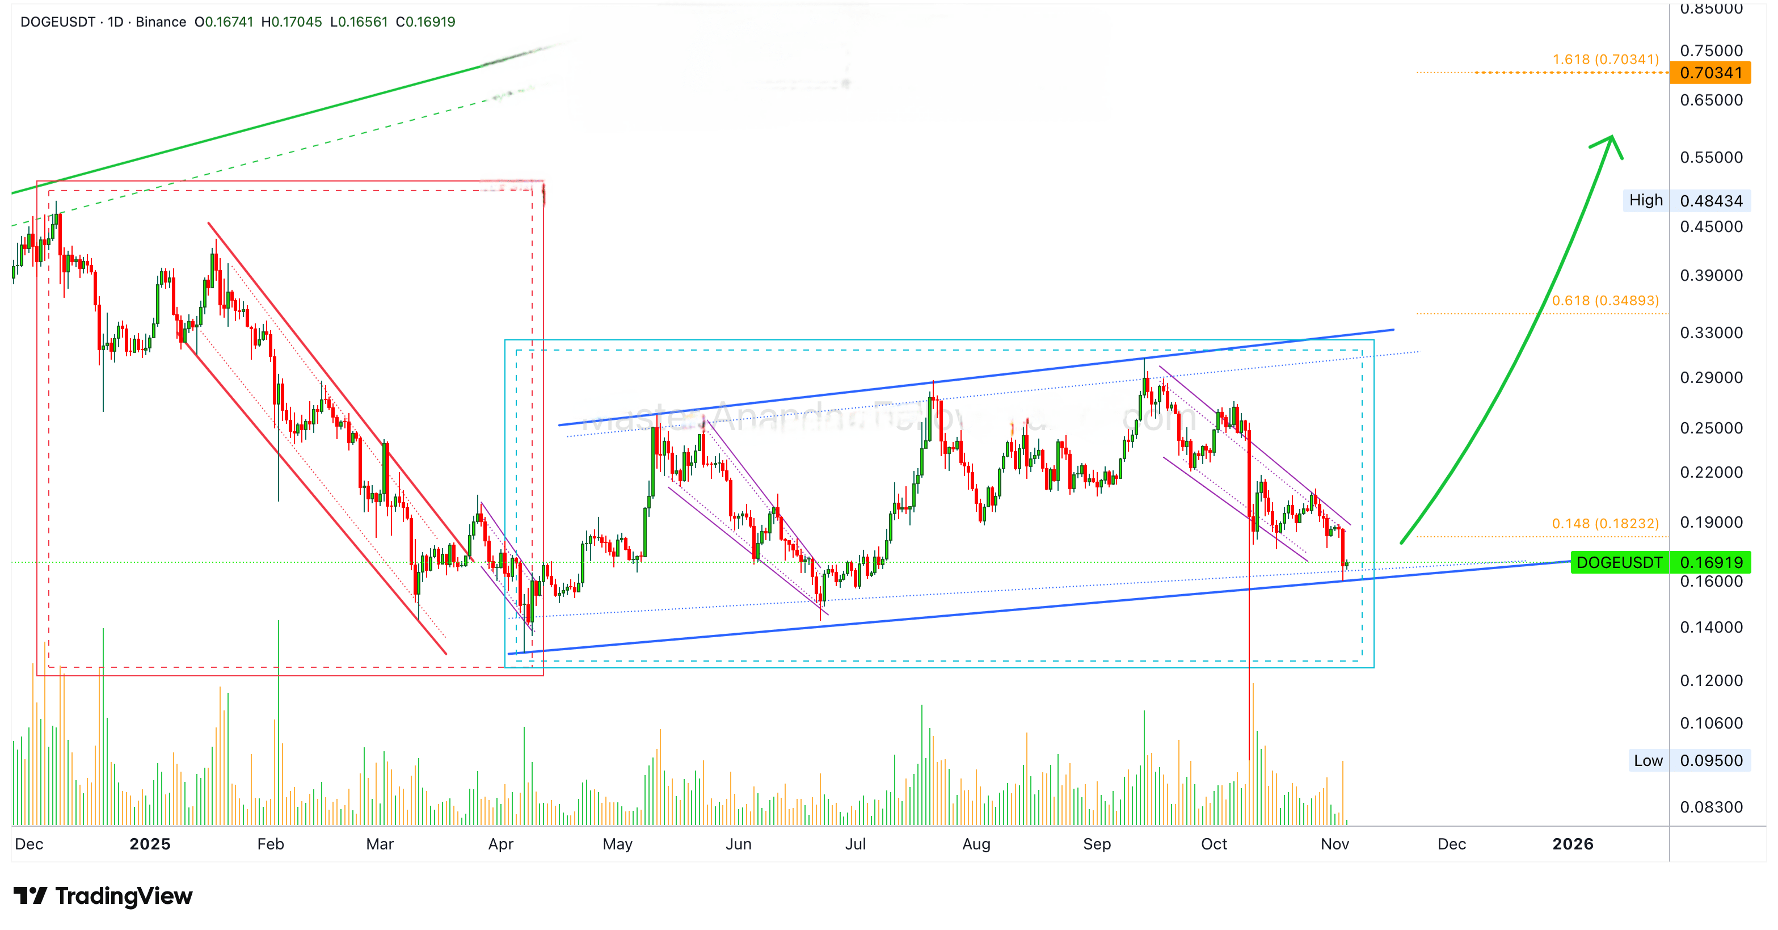Click the 0.148 (0.18232) Fibonacci label
This screenshot has height=930, width=1778.
click(1605, 523)
